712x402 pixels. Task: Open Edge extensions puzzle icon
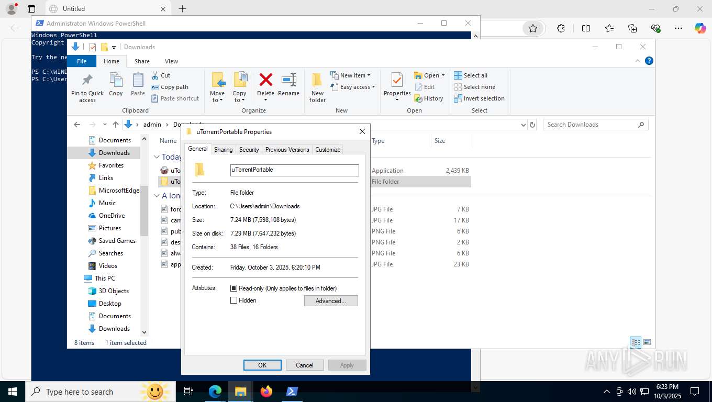561,28
